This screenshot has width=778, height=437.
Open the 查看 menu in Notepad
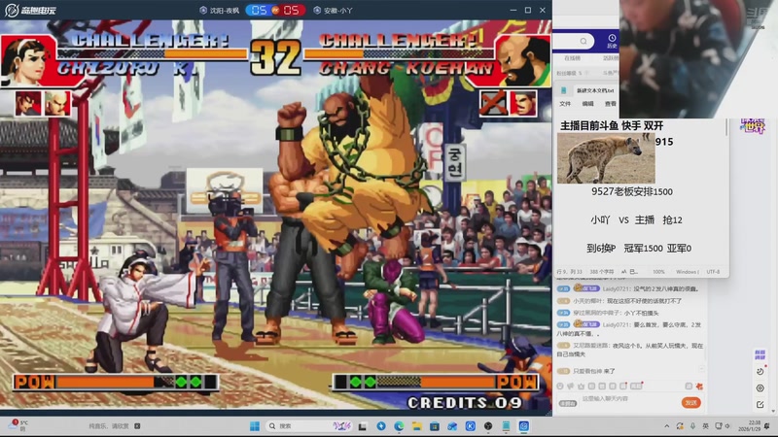[x=611, y=104]
